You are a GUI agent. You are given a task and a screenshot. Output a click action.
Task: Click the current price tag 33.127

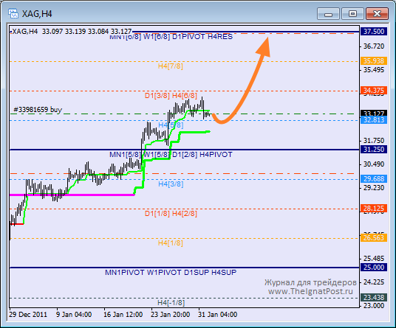(374, 114)
